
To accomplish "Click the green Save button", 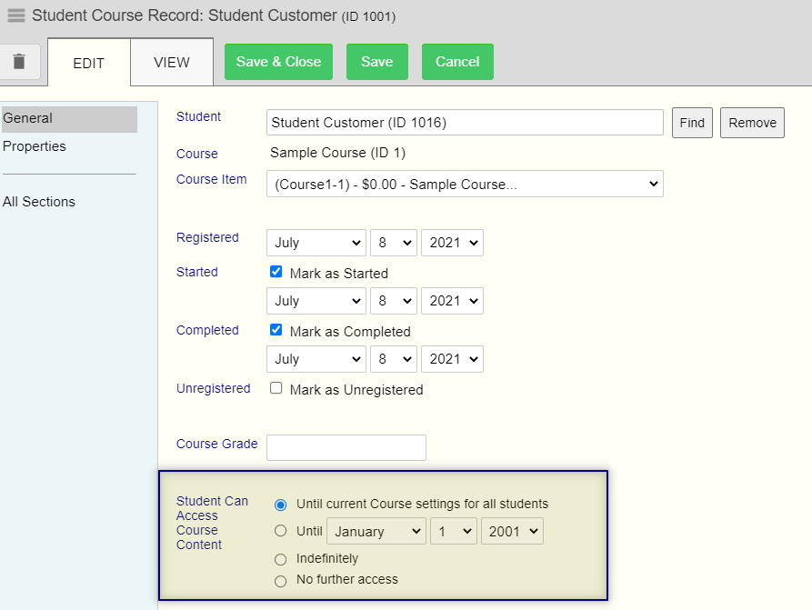I will pyautogui.click(x=377, y=62).
